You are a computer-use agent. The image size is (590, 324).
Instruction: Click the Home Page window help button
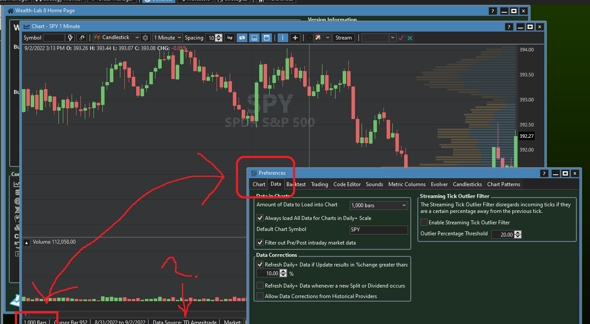coord(493,11)
